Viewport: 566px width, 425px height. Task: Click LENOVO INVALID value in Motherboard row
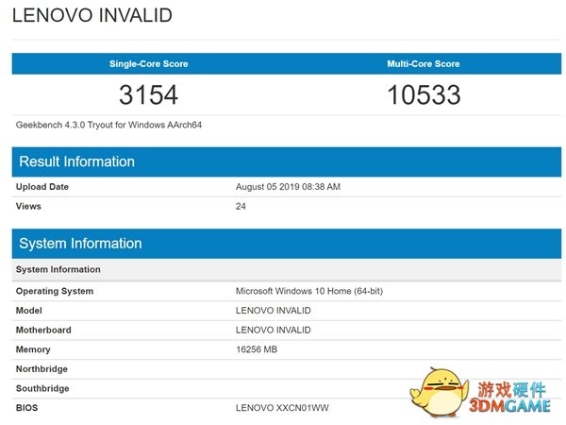point(274,331)
